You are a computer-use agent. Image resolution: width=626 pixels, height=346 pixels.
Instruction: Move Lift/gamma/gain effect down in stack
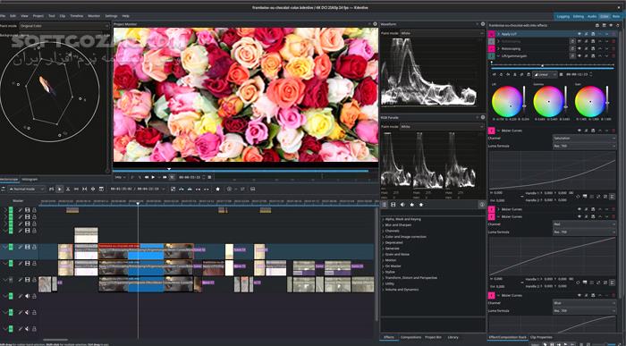coord(606,55)
